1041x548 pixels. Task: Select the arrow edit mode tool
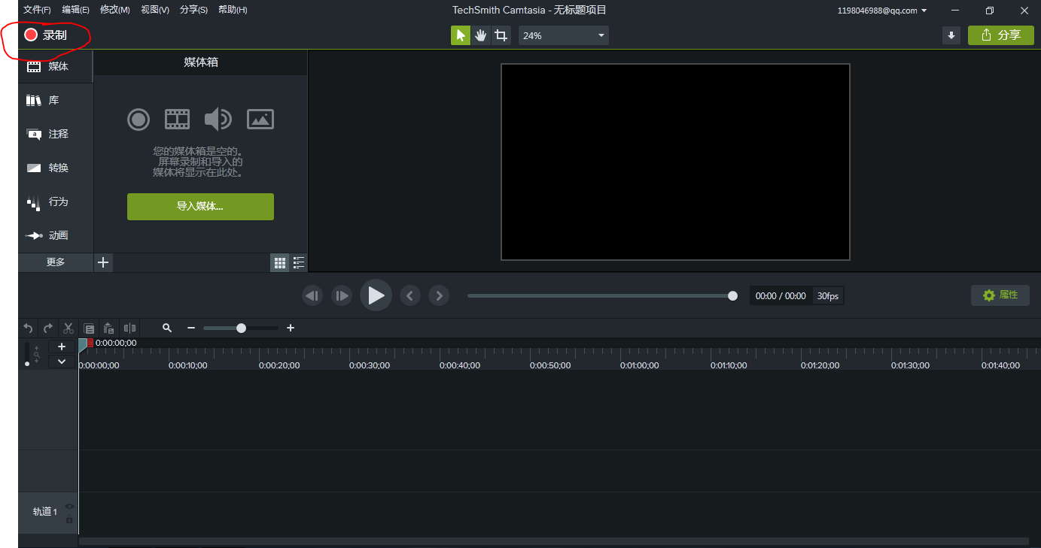pyautogui.click(x=461, y=35)
